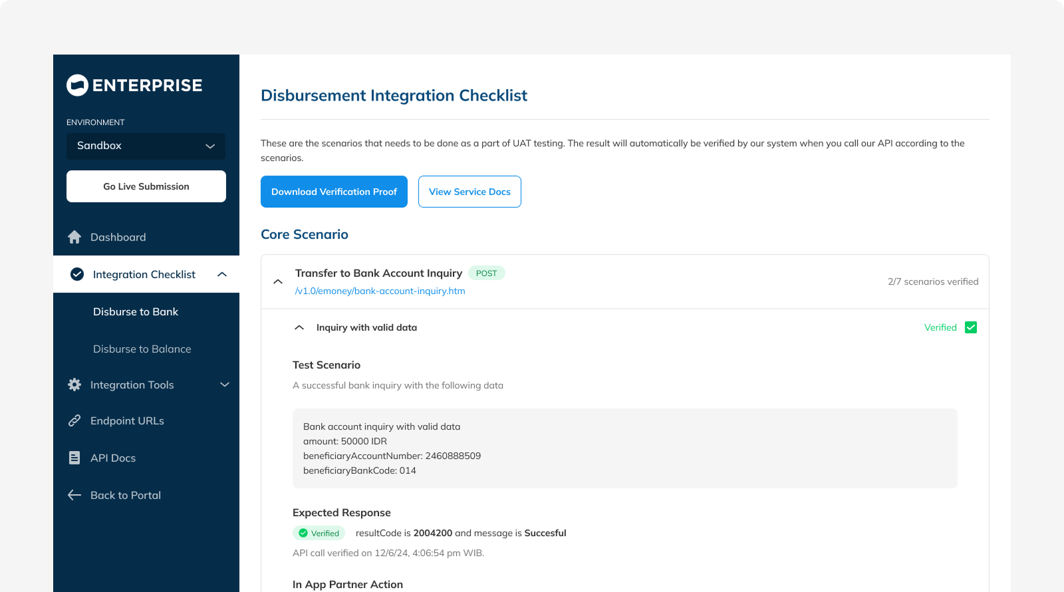
Task: Click 'beneficiaryBankCode: 014' line
Action: click(x=360, y=470)
